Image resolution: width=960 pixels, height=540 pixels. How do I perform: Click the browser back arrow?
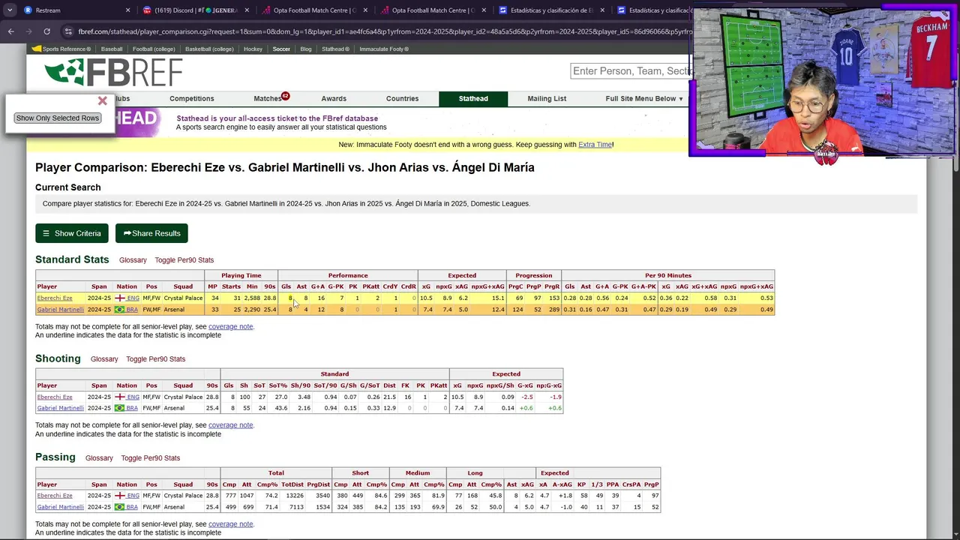(x=11, y=31)
